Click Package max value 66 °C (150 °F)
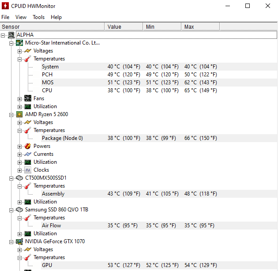 click(x=200, y=138)
